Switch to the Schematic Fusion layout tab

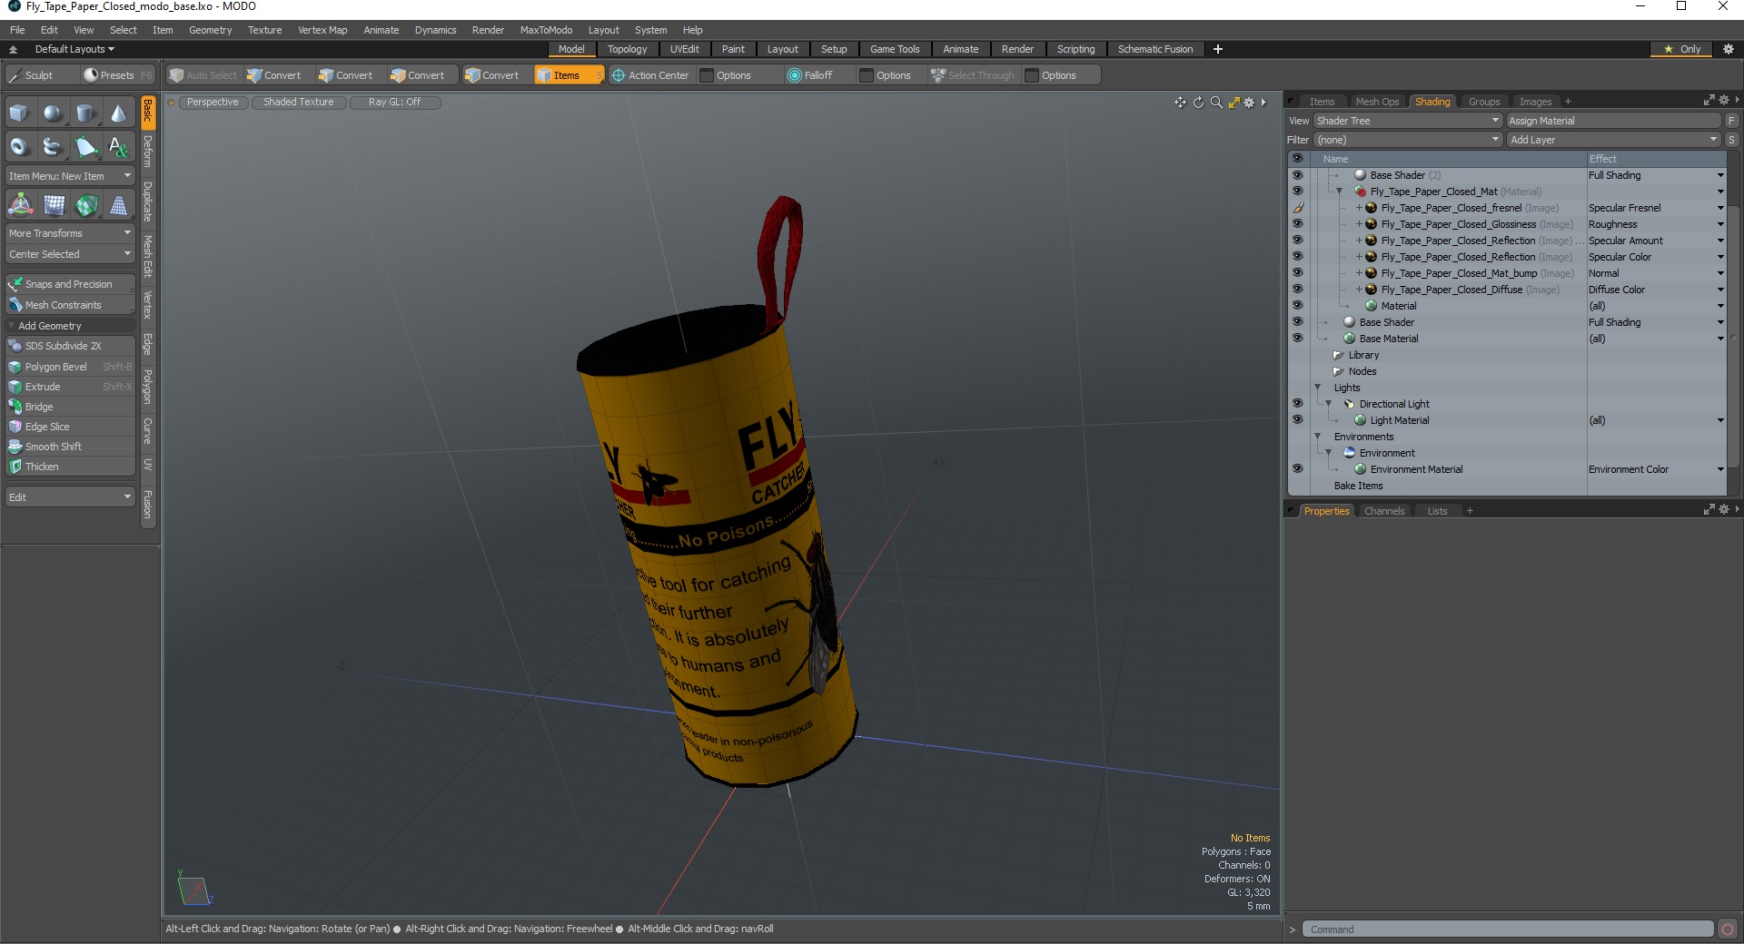pyautogui.click(x=1155, y=49)
